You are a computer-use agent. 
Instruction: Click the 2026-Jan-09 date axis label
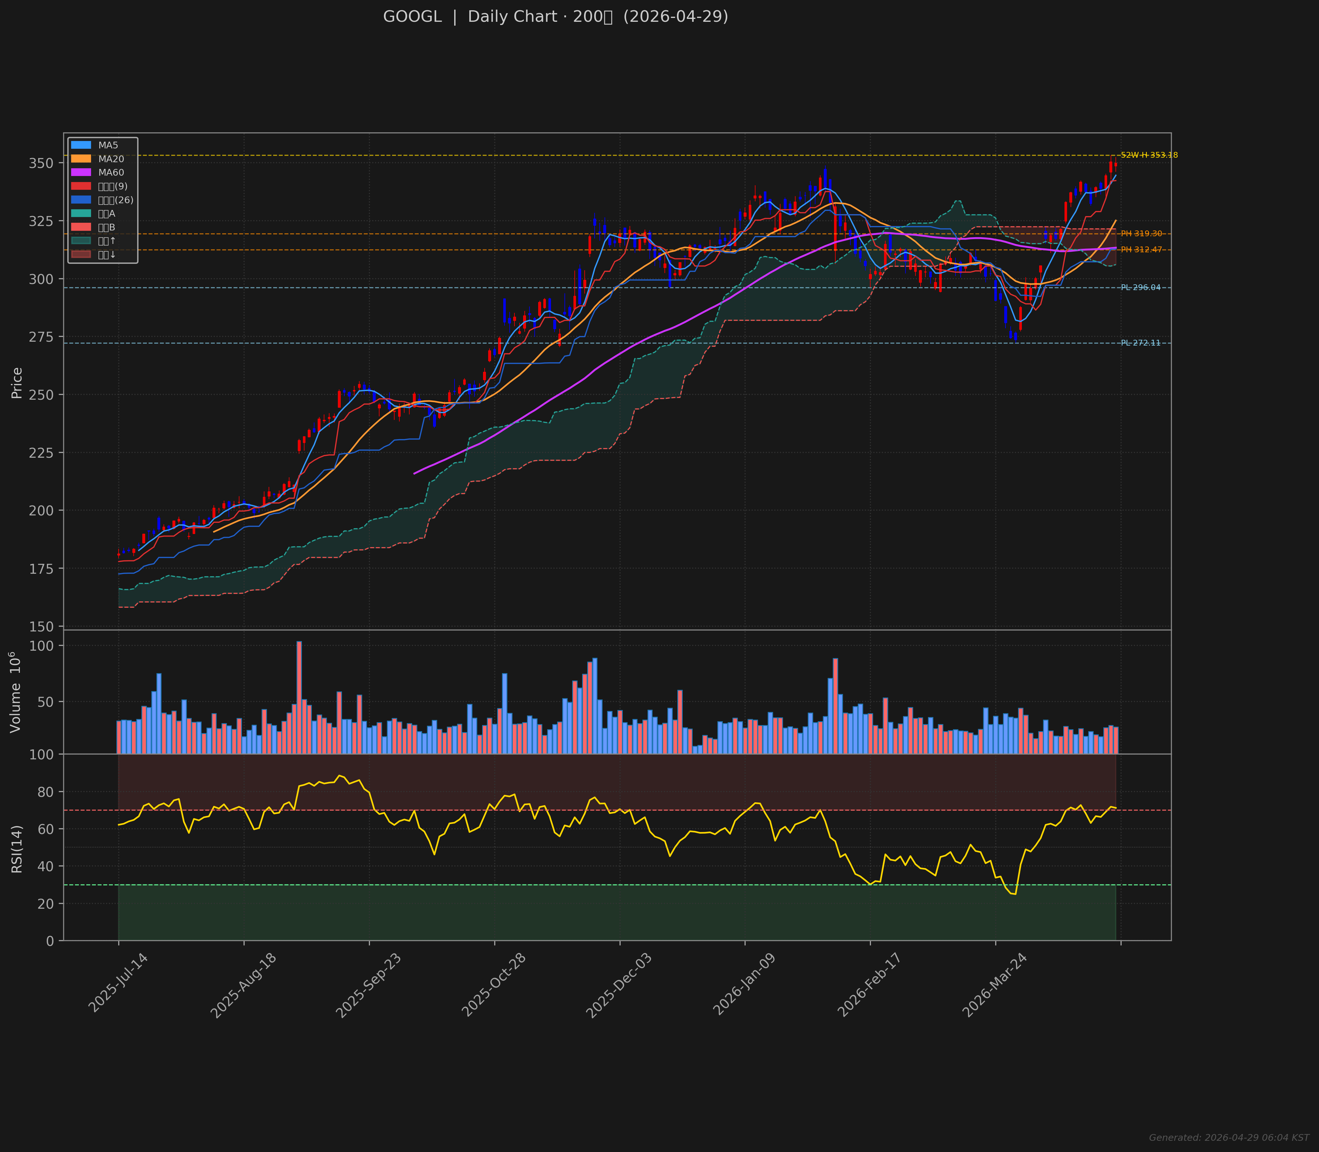pyautogui.click(x=744, y=985)
